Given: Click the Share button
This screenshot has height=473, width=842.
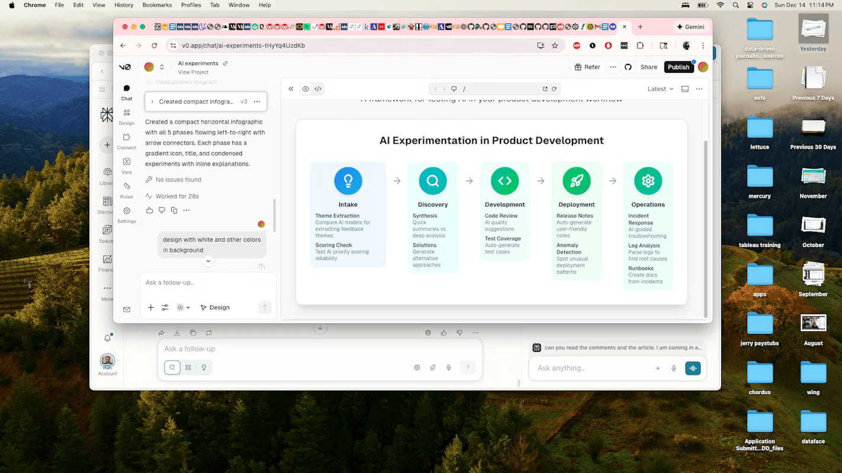Looking at the screenshot, I should click(x=648, y=67).
